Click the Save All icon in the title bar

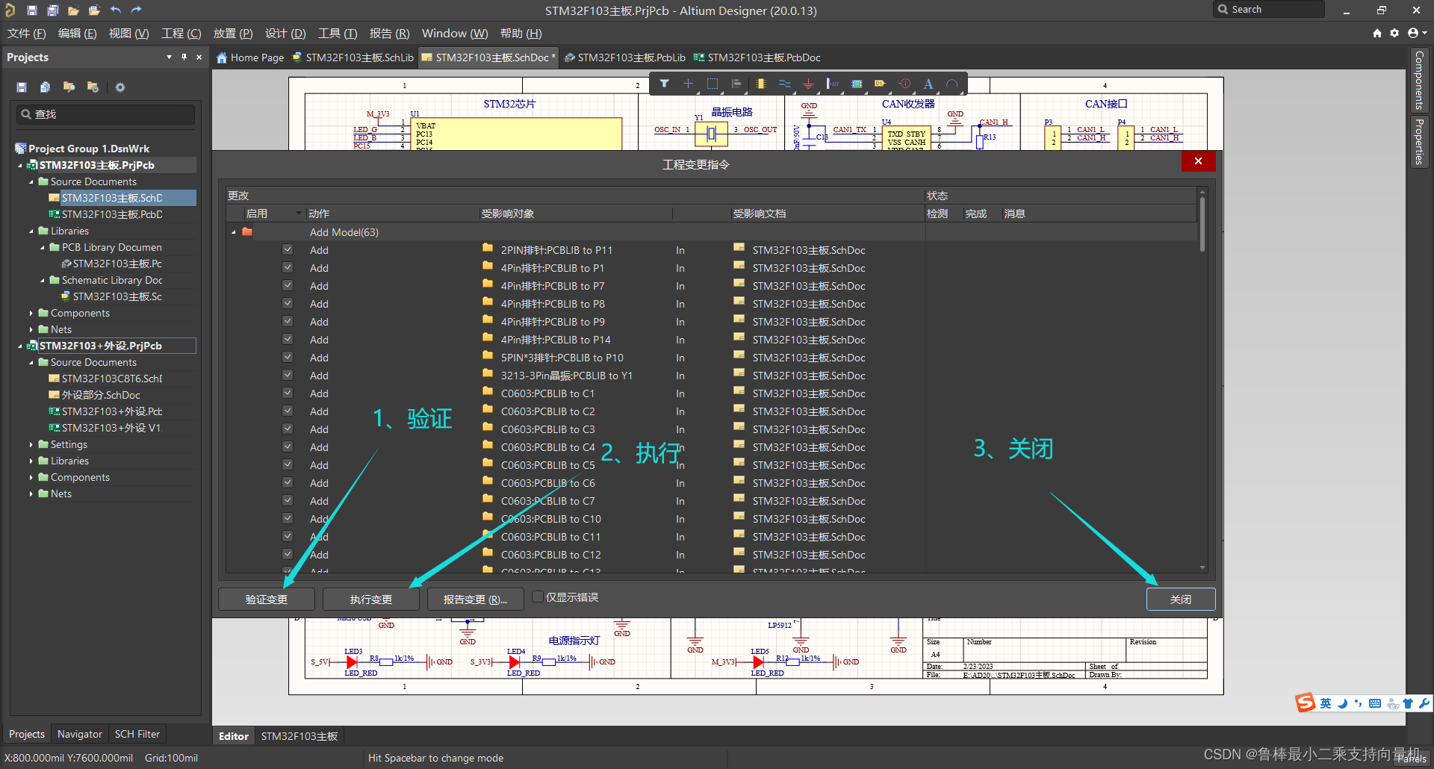[x=52, y=10]
